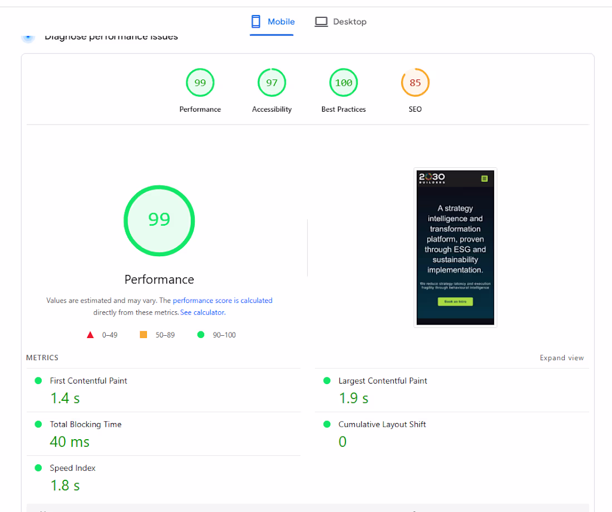Viewport: 612px width, 512px height.
Task: Click the 1.4 s FCP value
Action: coord(65,398)
